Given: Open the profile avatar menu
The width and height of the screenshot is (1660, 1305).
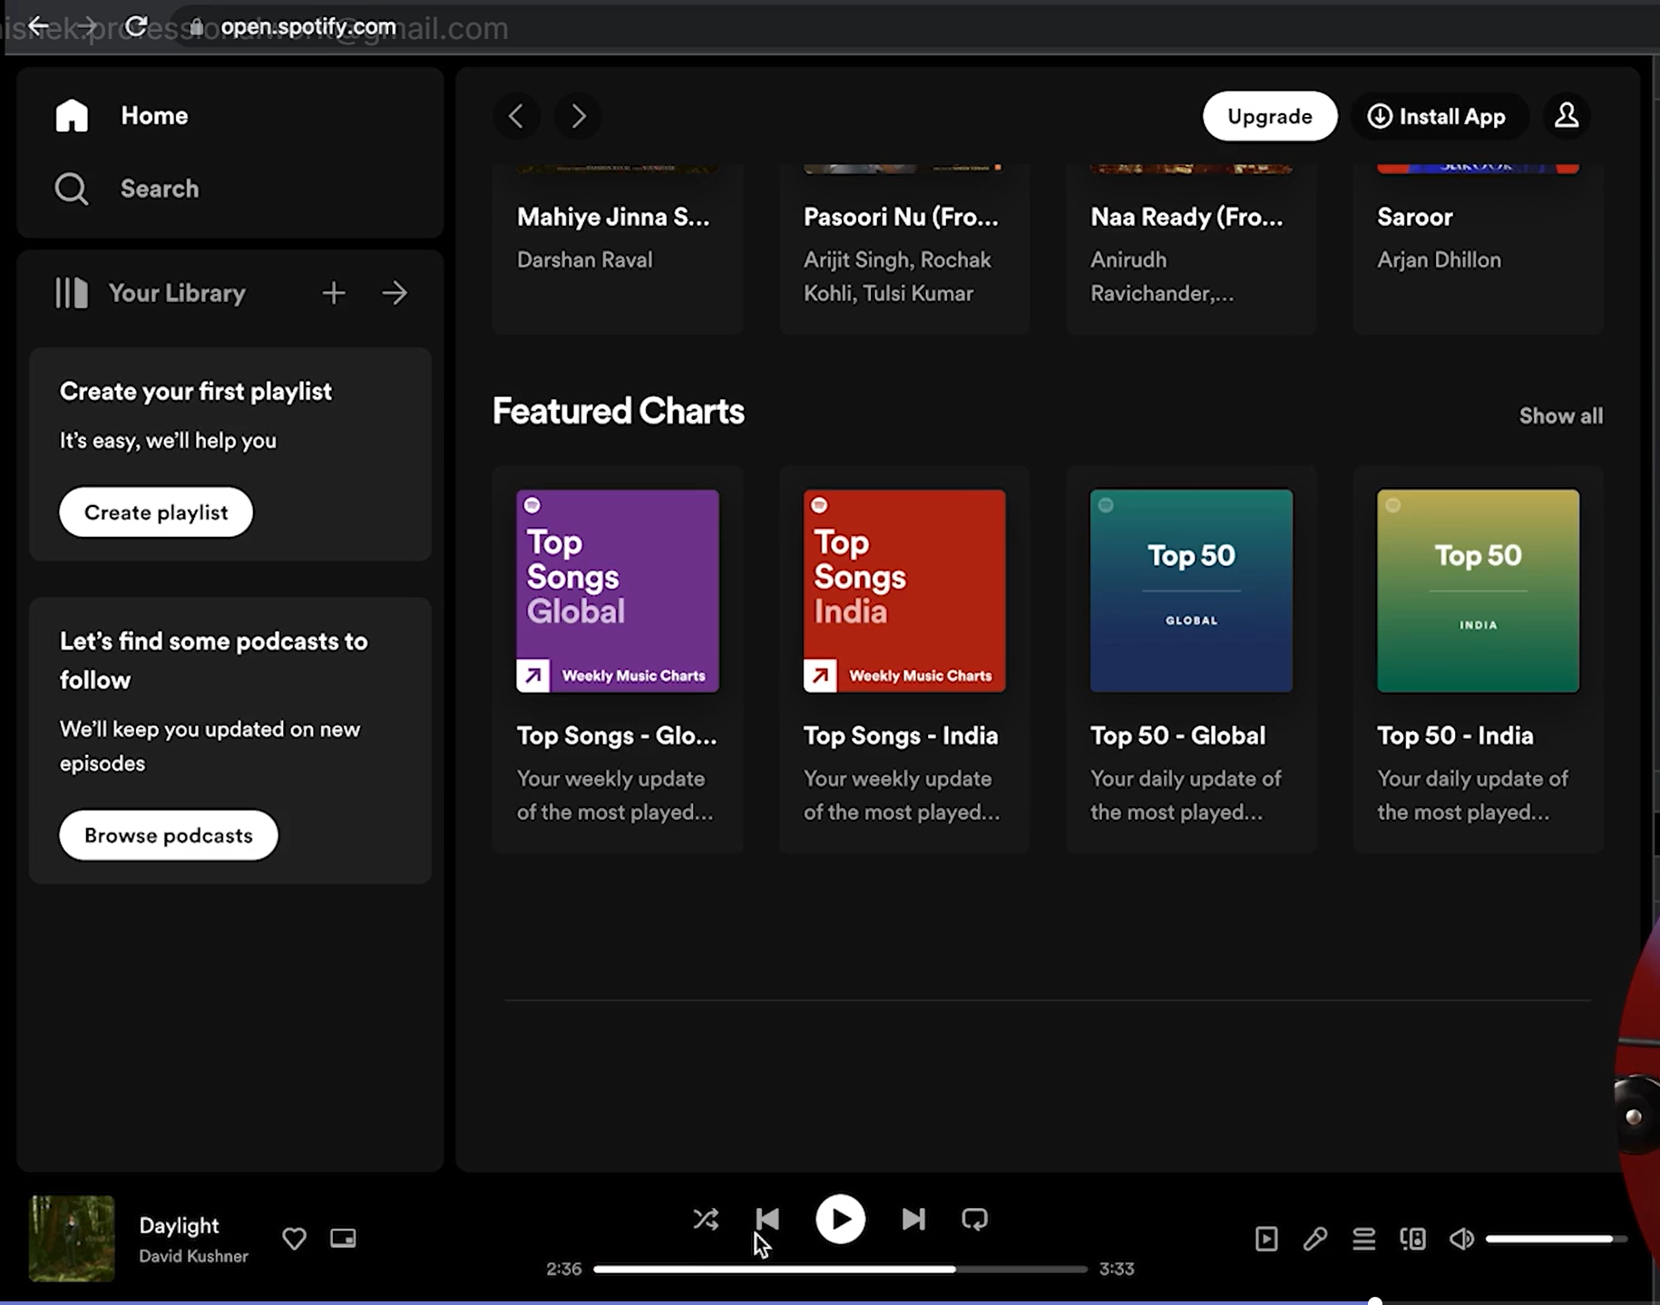Looking at the screenshot, I should coord(1567,116).
